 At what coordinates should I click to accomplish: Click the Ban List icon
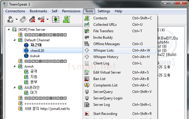(x=87, y=79)
